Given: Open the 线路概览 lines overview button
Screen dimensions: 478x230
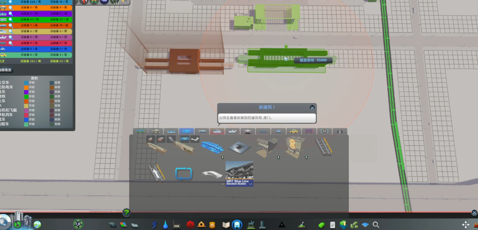Looking at the screenshot, I should [x=5, y=70].
